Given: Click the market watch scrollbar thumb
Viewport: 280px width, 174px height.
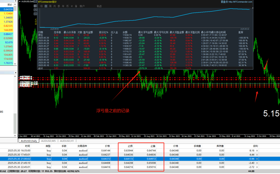Looking at the screenshot, I should point(15,8).
